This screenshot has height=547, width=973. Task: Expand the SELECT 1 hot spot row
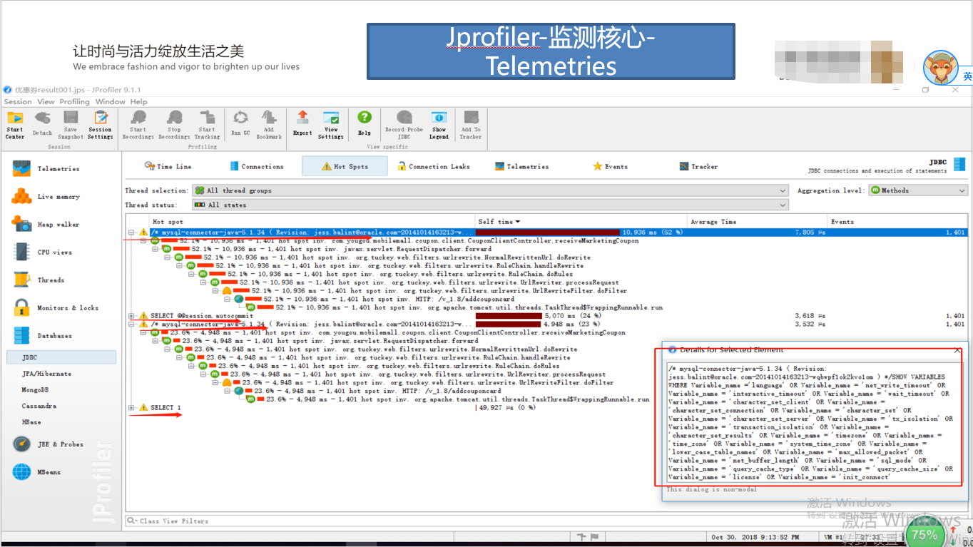(131, 407)
